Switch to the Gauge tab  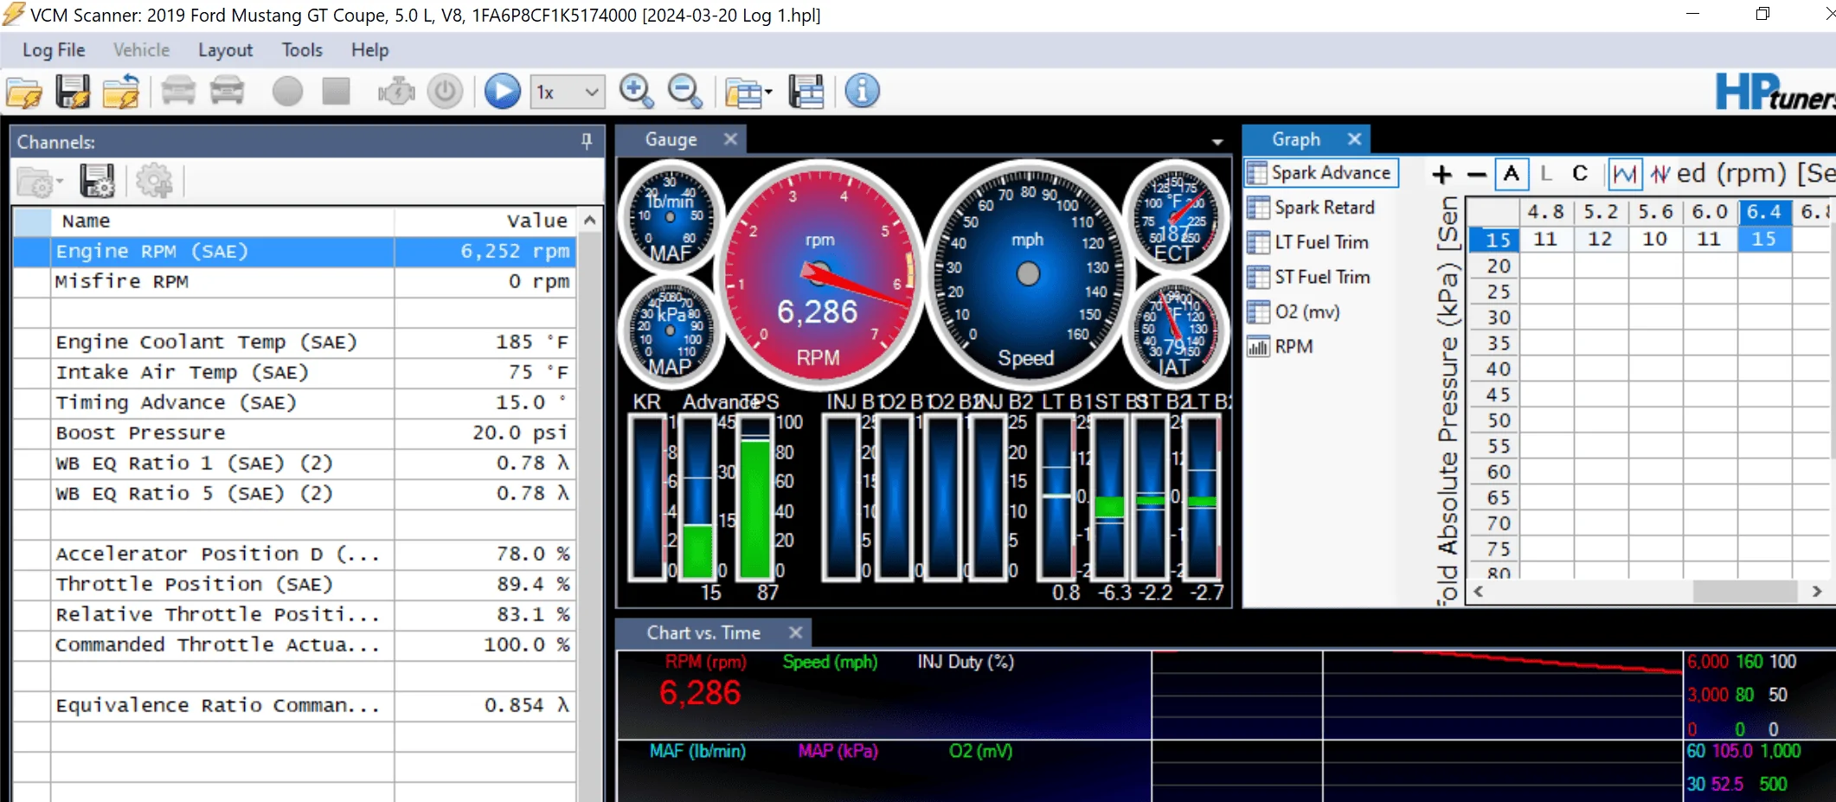671,139
